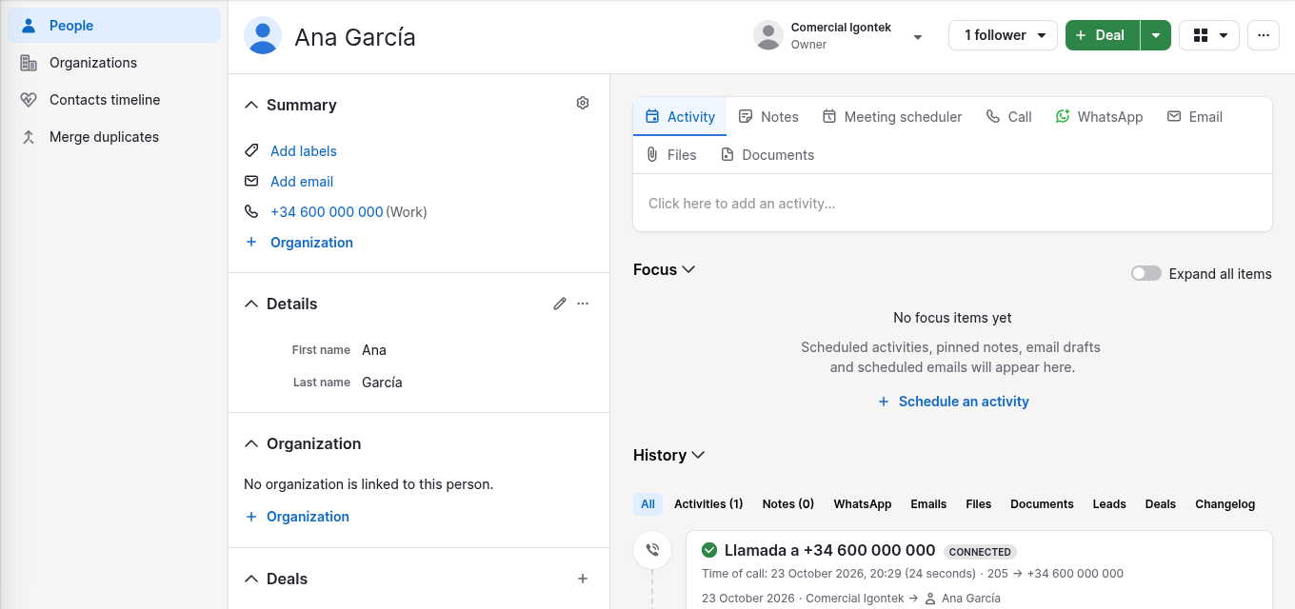Open the Files tab
The image size is (1295, 609).
(x=671, y=155)
